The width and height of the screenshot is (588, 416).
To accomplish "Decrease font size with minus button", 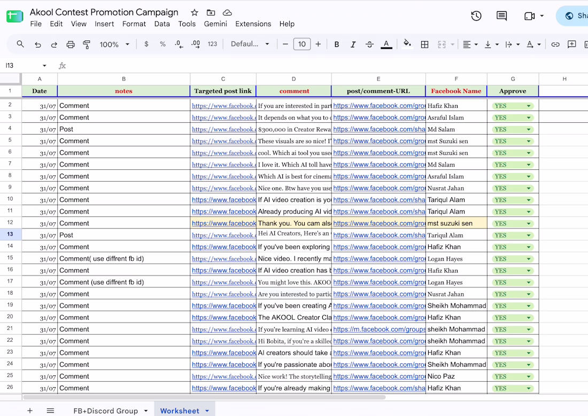I will click(x=285, y=44).
